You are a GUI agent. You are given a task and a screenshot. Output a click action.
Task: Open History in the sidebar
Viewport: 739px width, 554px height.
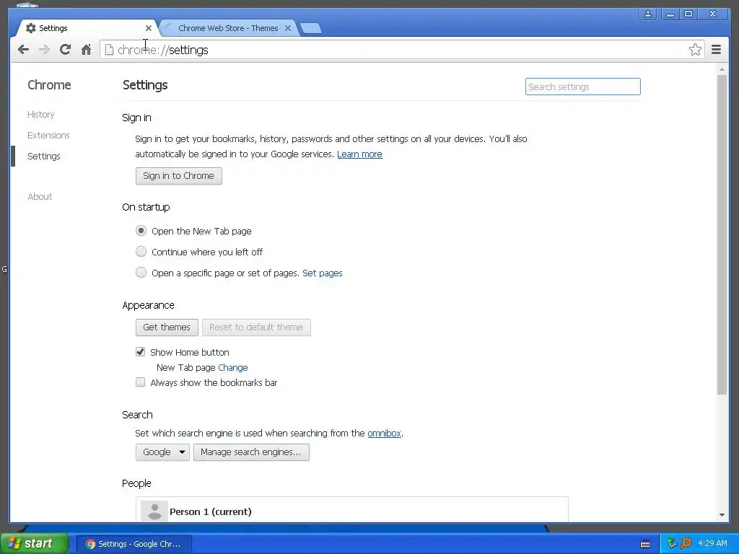[41, 115]
